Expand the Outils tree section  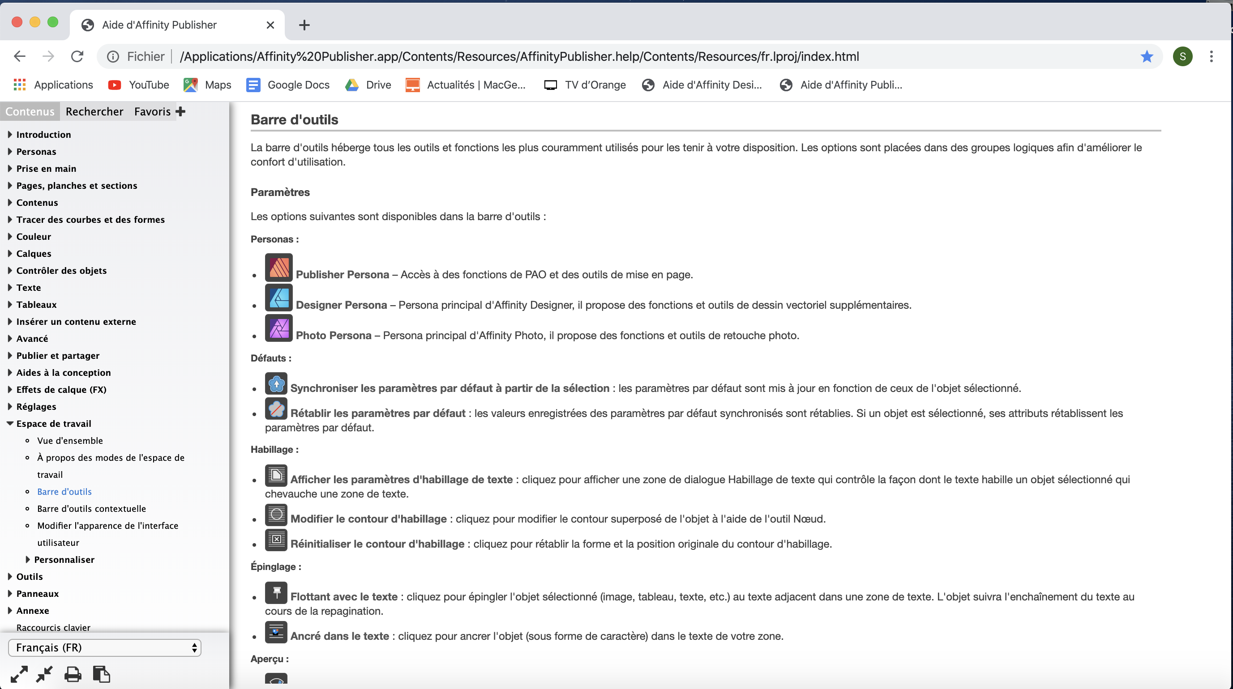9,577
